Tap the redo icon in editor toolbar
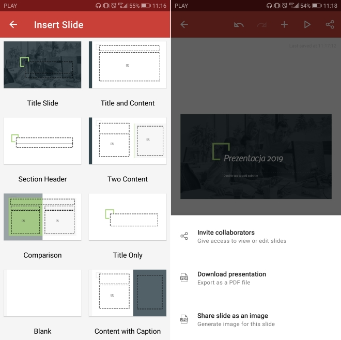 click(x=261, y=24)
